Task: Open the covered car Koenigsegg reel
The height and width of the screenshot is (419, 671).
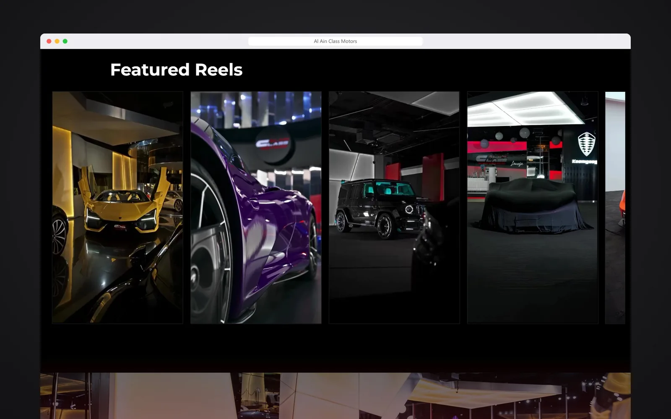Action: 533,207
